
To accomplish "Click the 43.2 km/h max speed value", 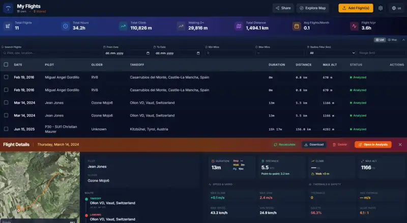I will coord(219,213).
